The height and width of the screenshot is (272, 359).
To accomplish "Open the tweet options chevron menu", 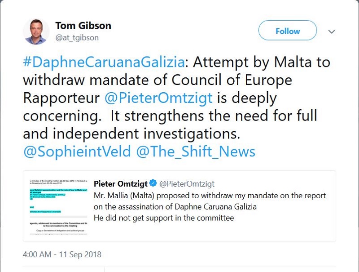I will [332, 31].
